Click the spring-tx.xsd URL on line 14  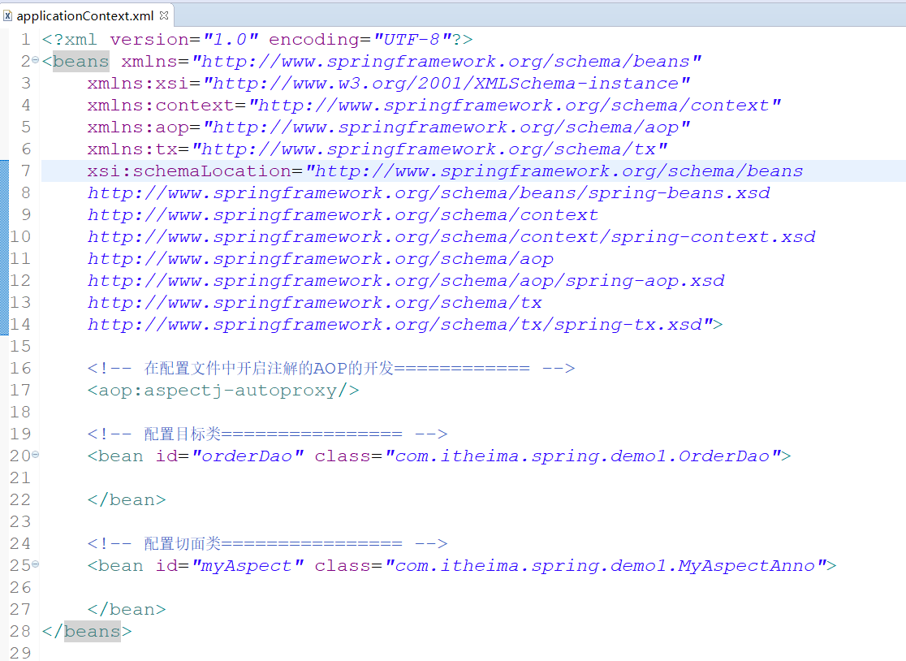395,325
